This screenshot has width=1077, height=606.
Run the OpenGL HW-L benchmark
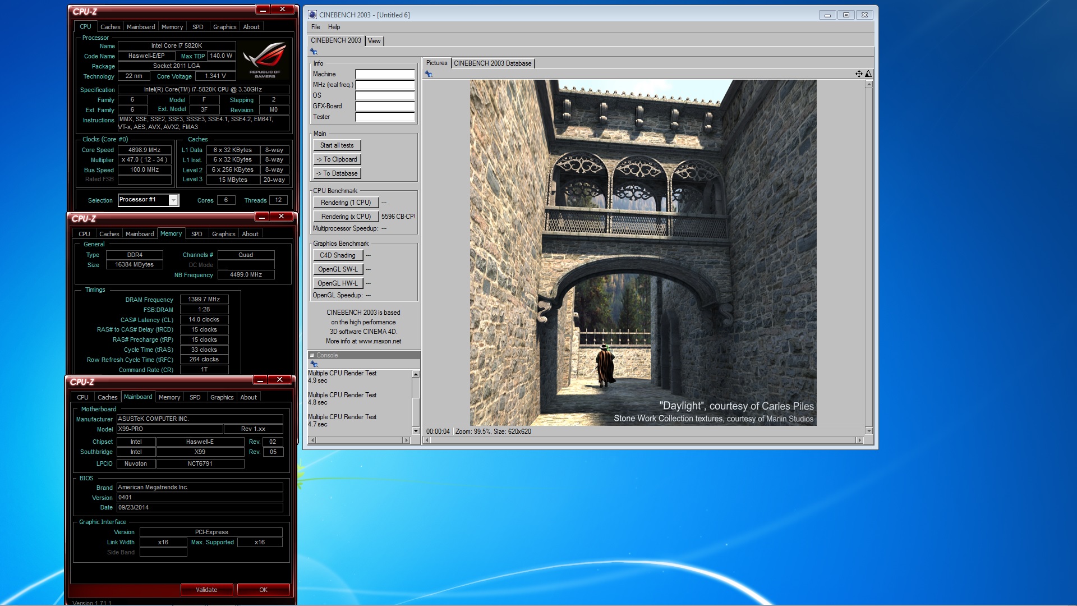[338, 283]
